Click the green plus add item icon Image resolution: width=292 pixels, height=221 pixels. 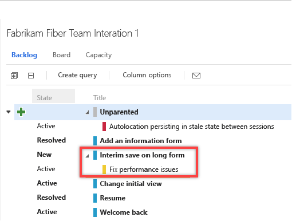[x=21, y=112]
